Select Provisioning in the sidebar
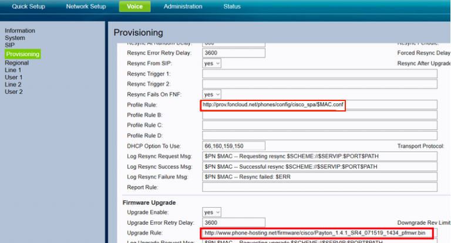The width and height of the screenshot is (451, 243). tap(23, 54)
